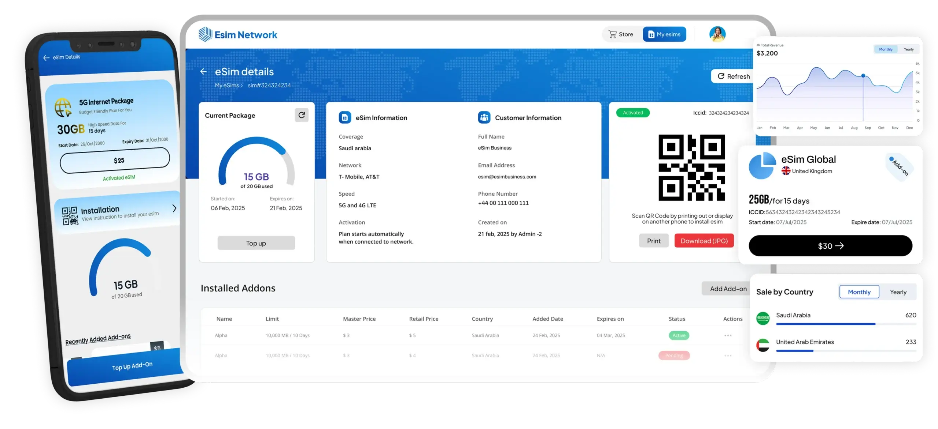
Task: Click the eSim Information card icon
Action: [345, 118]
